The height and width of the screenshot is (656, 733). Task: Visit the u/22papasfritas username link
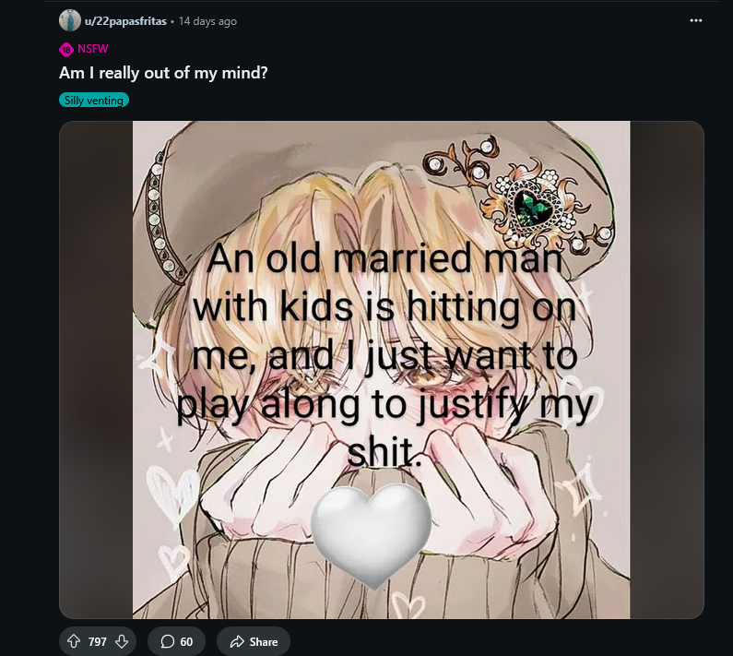click(x=125, y=20)
